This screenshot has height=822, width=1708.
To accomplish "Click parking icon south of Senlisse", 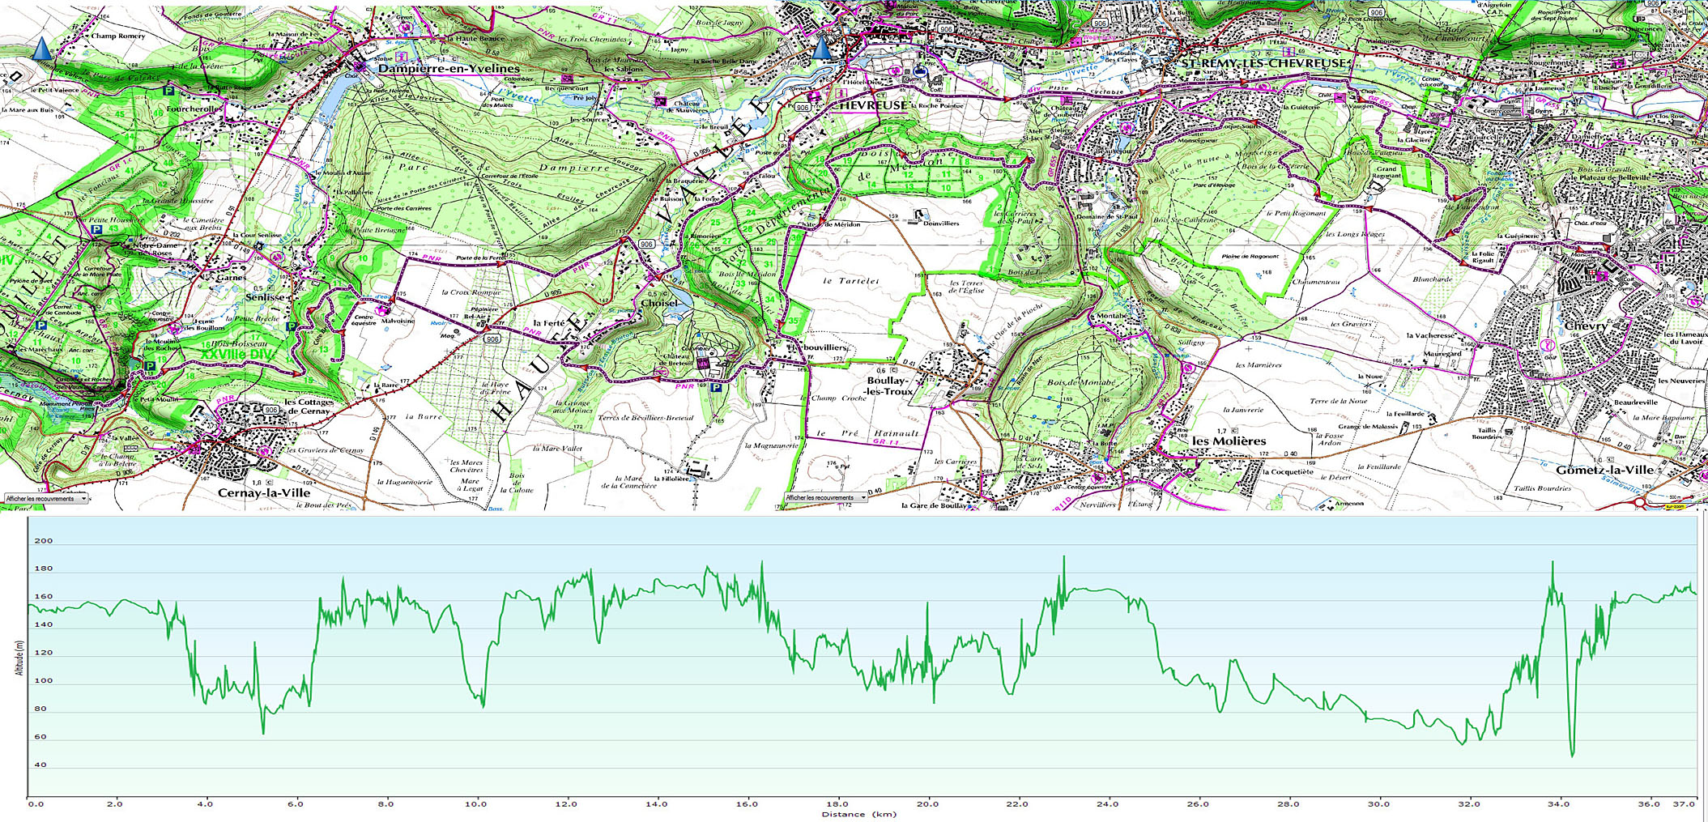I will [291, 328].
